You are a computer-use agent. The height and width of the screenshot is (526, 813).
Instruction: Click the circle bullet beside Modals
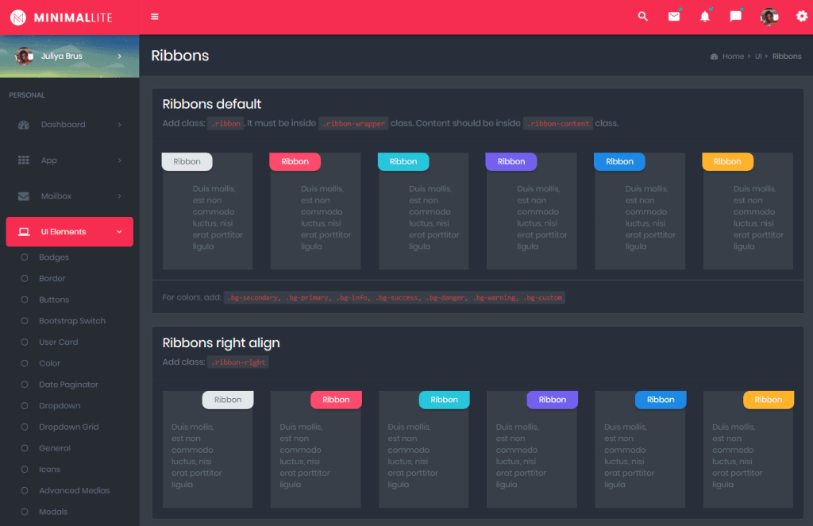25,512
